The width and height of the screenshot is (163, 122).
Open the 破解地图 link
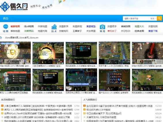click(x=15, y=27)
